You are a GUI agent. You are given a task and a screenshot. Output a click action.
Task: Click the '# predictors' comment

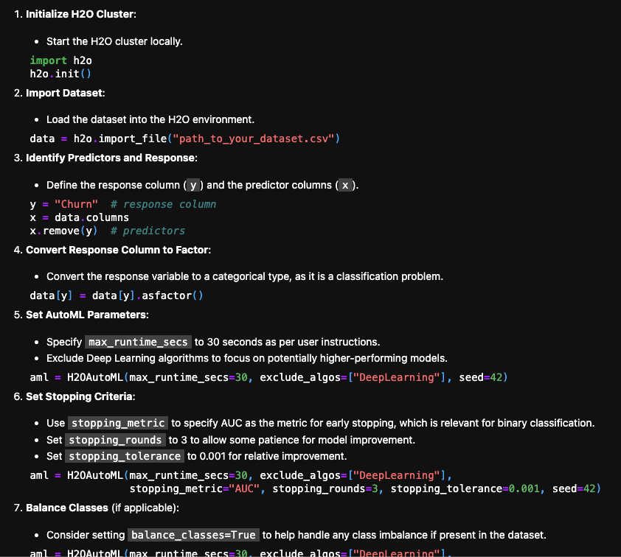pyautogui.click(x=148, y=231)
